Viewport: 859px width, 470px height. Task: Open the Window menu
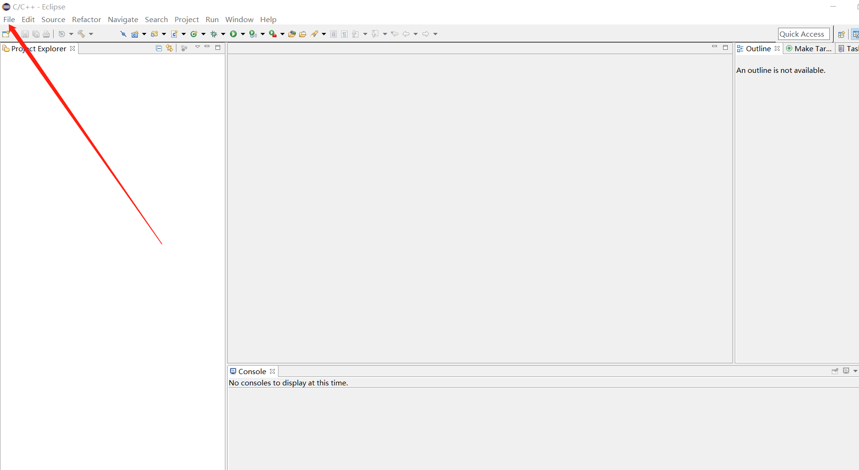(239, 19)
